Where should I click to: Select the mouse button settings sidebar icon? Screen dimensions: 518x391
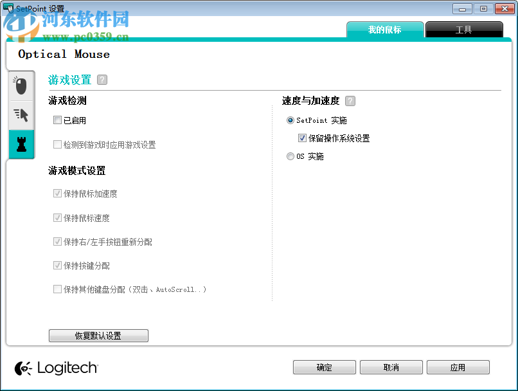21,86
